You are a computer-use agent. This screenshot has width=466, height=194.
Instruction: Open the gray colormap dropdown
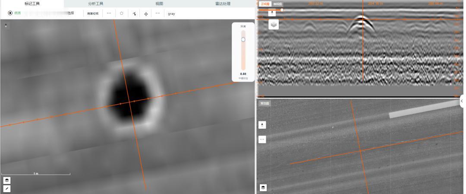[x=171, y=14]
